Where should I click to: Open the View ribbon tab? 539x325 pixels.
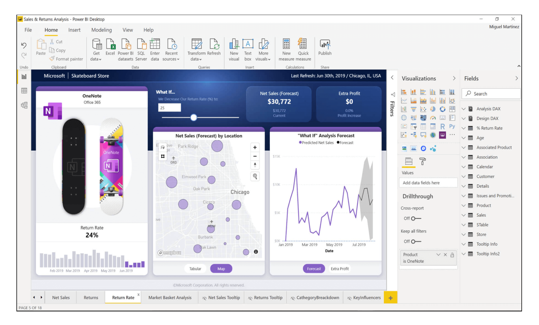pos(128,30)
